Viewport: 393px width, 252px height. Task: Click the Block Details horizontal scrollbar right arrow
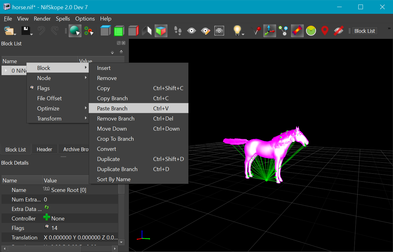[x=115, y=248]
